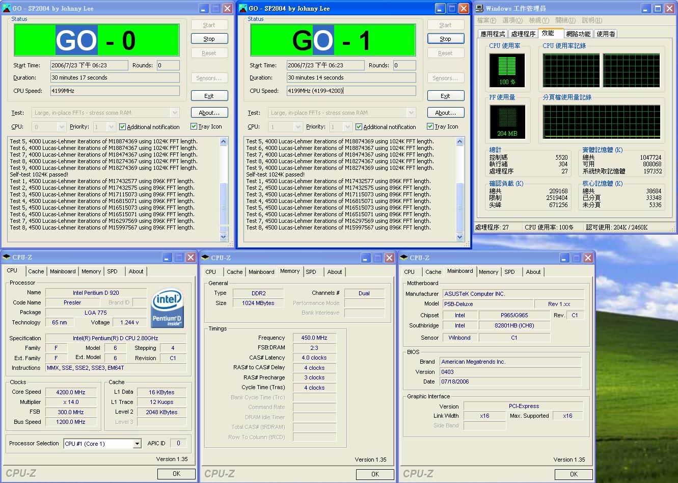
Task: Click scroll-up arrow of GO - 1 log
Action: (x=460, y=142)
